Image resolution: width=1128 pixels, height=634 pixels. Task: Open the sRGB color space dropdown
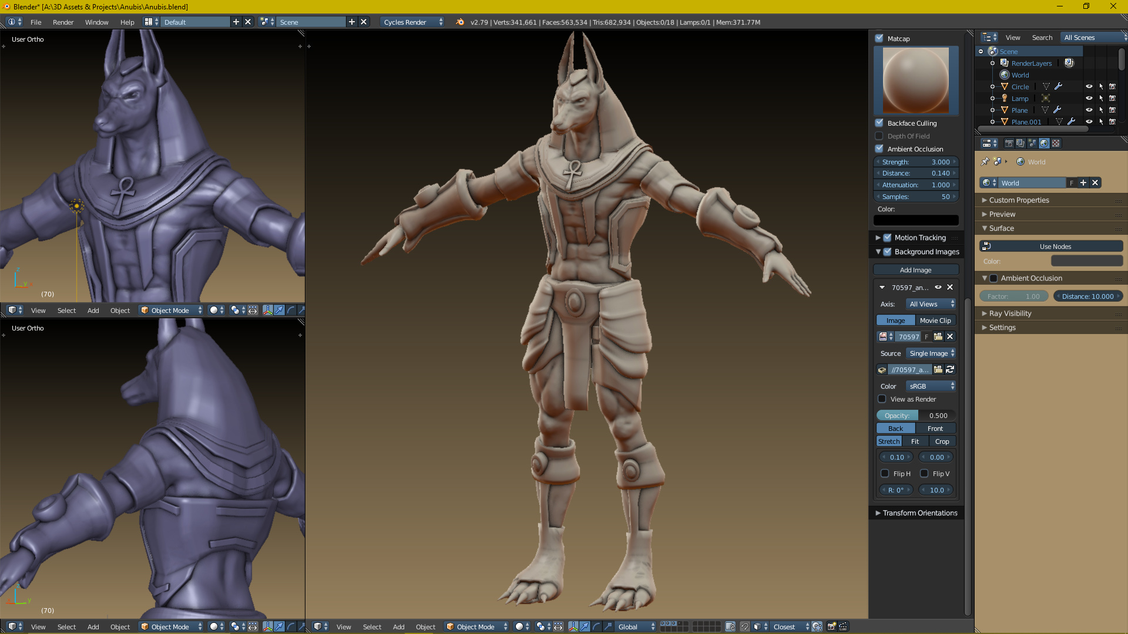[x=931, y=386]
